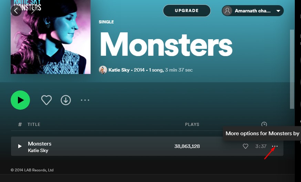Play the Monsters single with green button
301x182 pixels.
pos(20,100)
